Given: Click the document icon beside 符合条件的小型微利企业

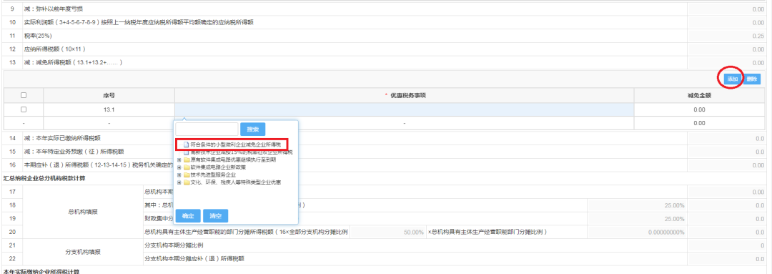Looking at the screenshot, I should point(186,145).
